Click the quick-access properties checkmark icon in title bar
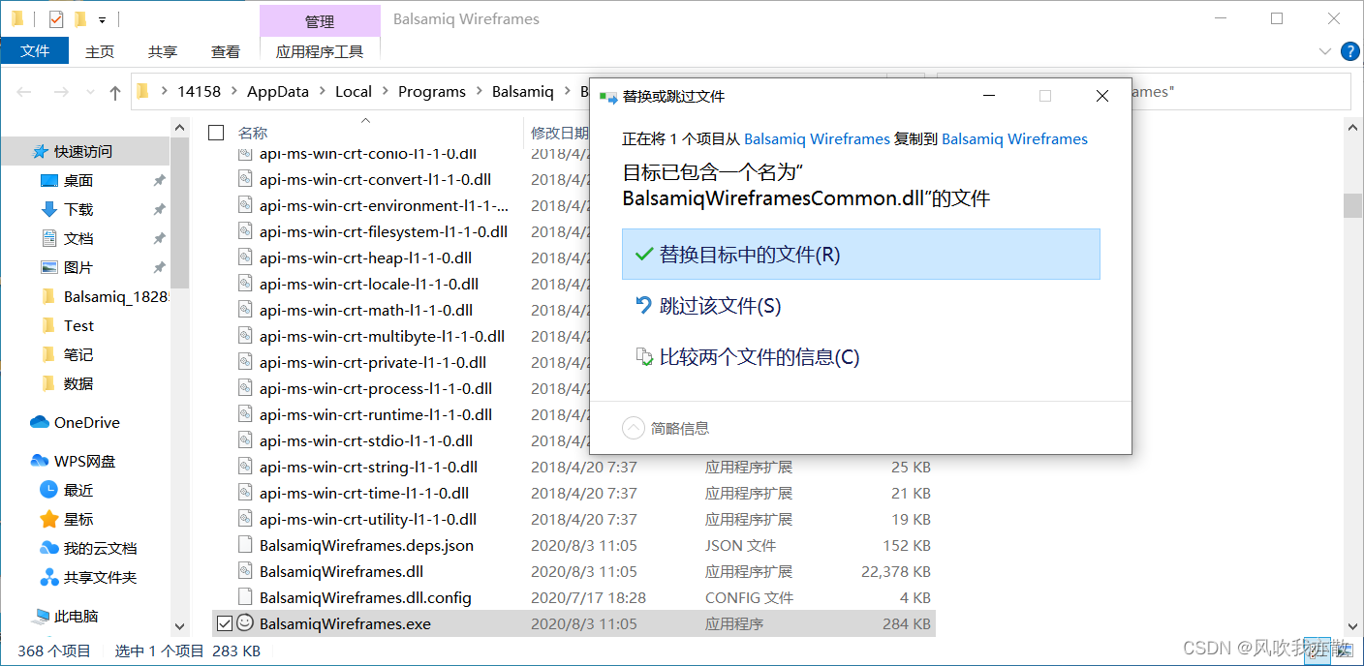The image size is (1364, 666). [56, 18]
